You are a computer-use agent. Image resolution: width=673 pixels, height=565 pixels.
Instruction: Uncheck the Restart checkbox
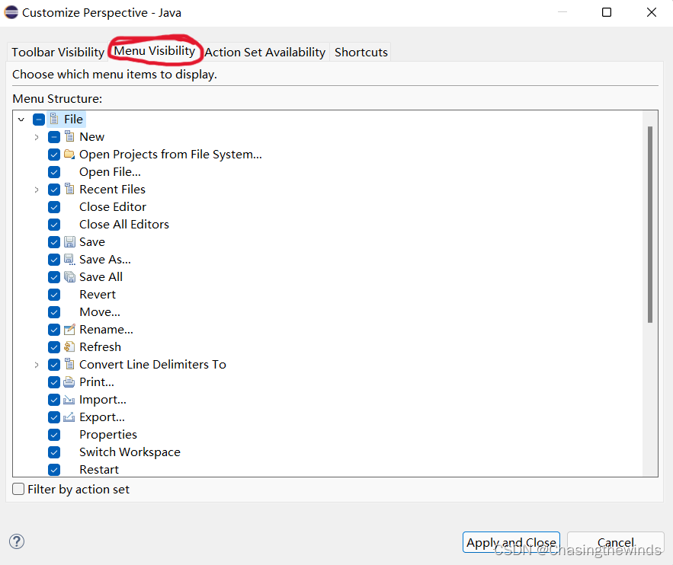pyautogui.click(x=54, y=469)
